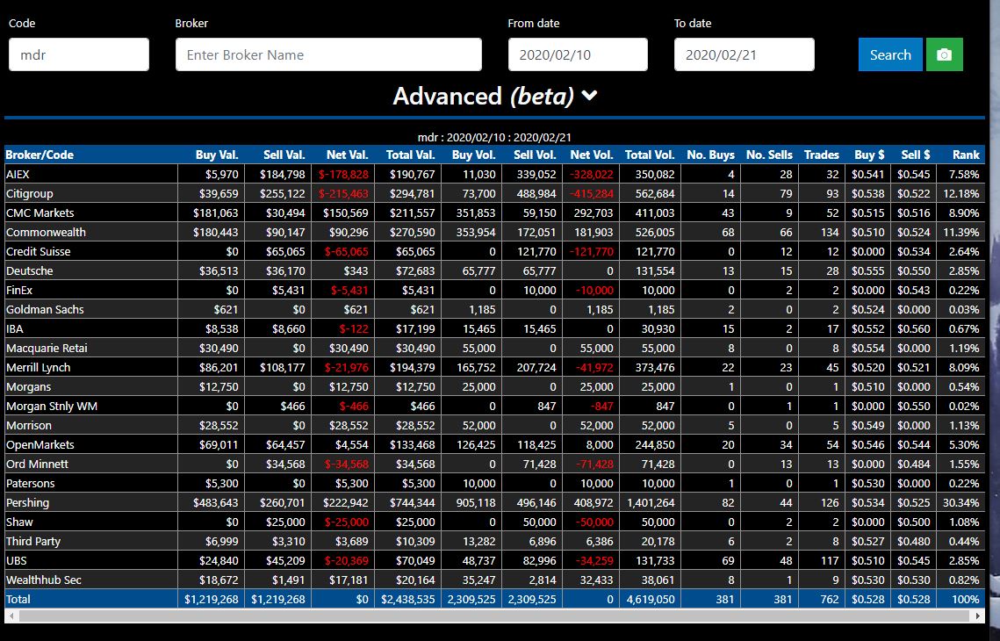Click UBS's -34,259 net volume
This screenshot has width=1000, height=641.
point(594,560)
